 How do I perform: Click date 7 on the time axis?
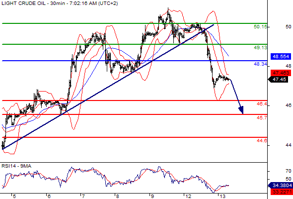point(83,197)
